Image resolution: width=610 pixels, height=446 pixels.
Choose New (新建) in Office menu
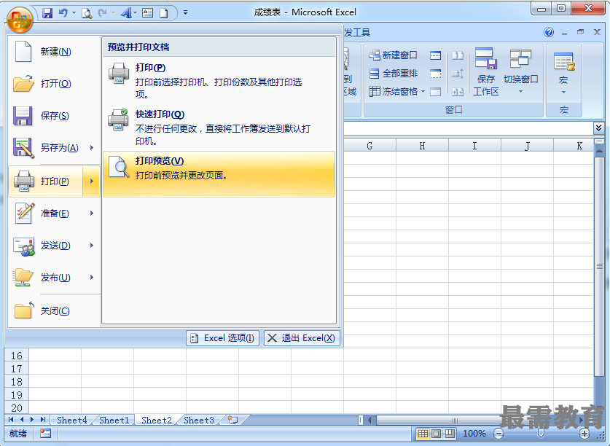[x=54, y=51]
